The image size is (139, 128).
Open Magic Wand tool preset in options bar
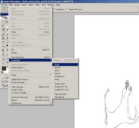click(5, 9)
